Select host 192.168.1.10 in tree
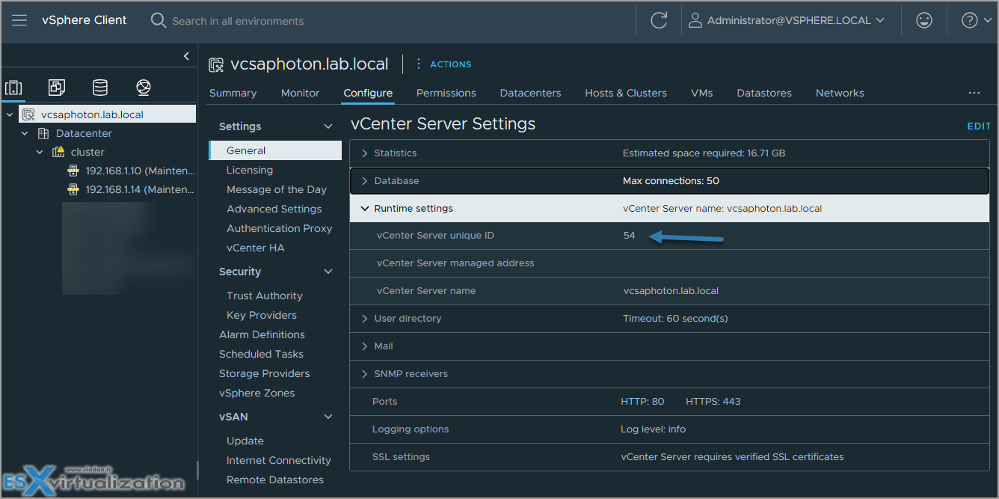Screen dimensions: 999x499 [x=140, y=171]
